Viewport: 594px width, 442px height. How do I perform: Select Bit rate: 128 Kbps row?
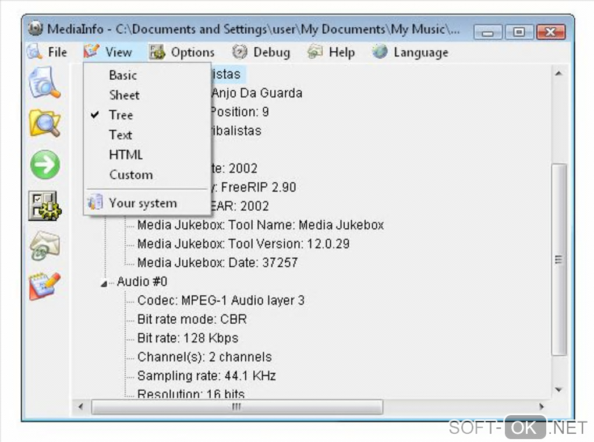(188, 338)
